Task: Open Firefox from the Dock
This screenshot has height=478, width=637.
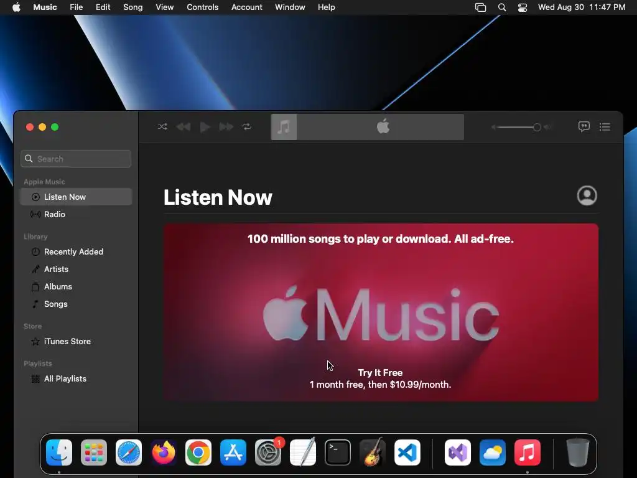Action: click(x=164, y=452)
